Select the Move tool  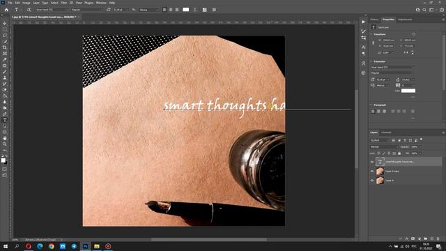(5, 23)
